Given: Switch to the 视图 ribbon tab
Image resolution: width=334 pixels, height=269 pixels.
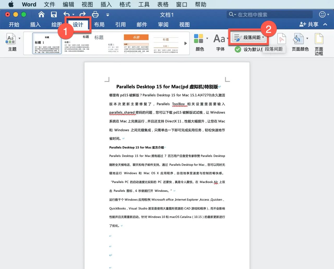Looking at the screenshot, I should pos(184,25).
